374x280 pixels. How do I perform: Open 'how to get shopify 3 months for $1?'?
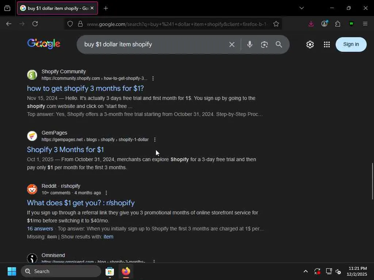pos(85,88)
